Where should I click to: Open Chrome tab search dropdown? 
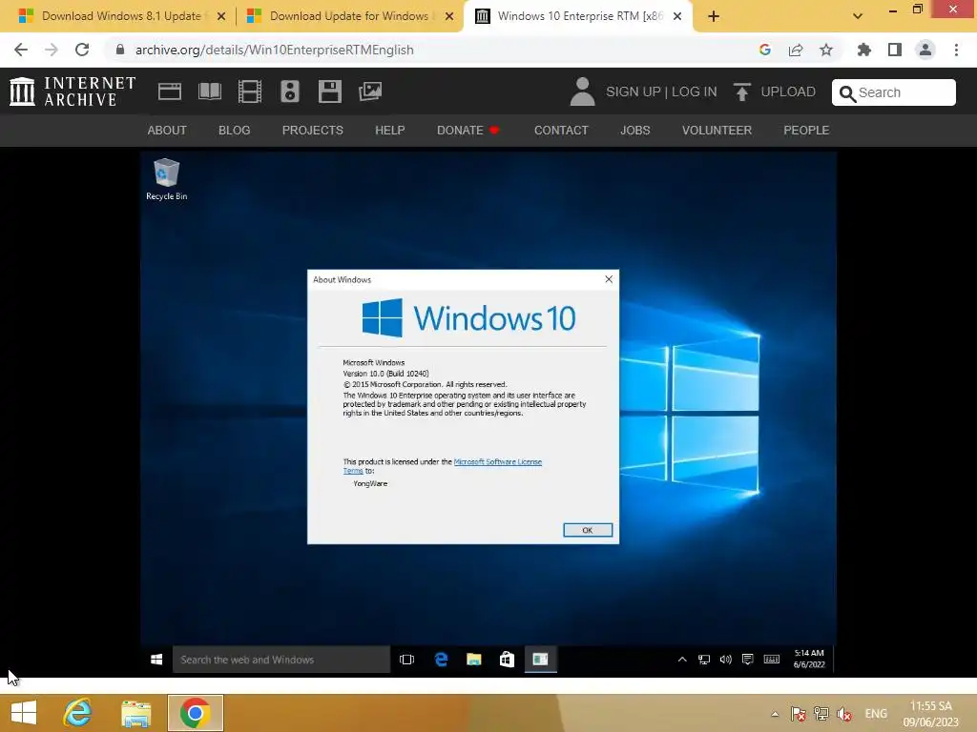858,16
